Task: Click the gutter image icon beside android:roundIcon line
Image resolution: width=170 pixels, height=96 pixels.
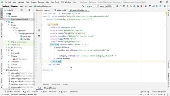Action: (x=39, y=36)
